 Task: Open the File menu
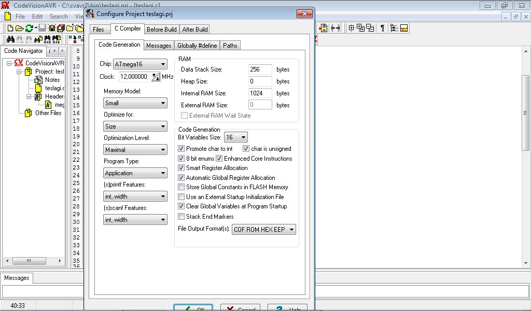pyautogui.click(x=20, y=17)
